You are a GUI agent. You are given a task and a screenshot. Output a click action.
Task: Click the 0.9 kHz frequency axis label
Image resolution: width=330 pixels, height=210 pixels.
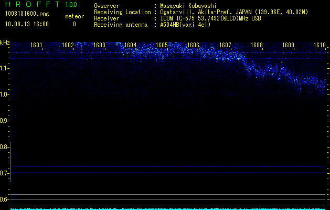click(4, 121)
